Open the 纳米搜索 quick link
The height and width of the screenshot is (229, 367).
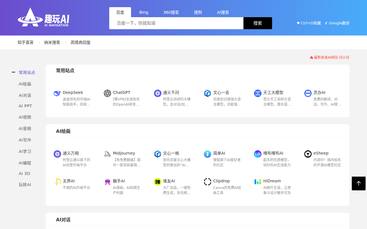pos(52,42)
